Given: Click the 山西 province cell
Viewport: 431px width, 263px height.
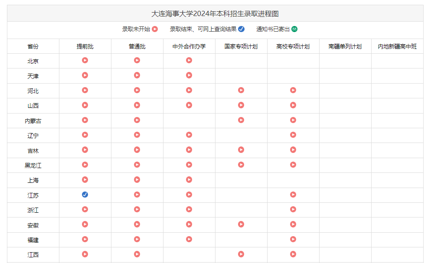Looking at the screenshot, I should [x=33, y=106].
